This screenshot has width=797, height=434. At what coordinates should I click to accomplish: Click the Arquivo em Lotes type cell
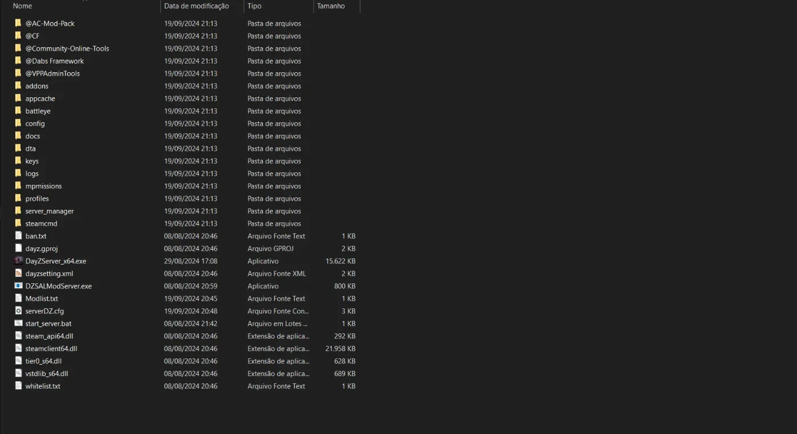(x=277, y=324)
